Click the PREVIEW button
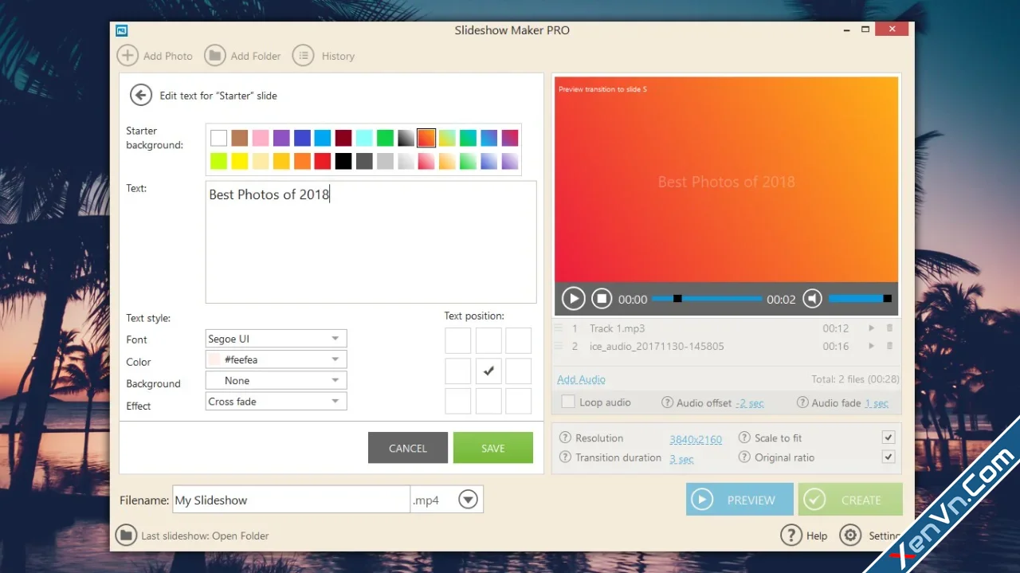Viewport: 1020px width, 573px height. coord(739,500)
